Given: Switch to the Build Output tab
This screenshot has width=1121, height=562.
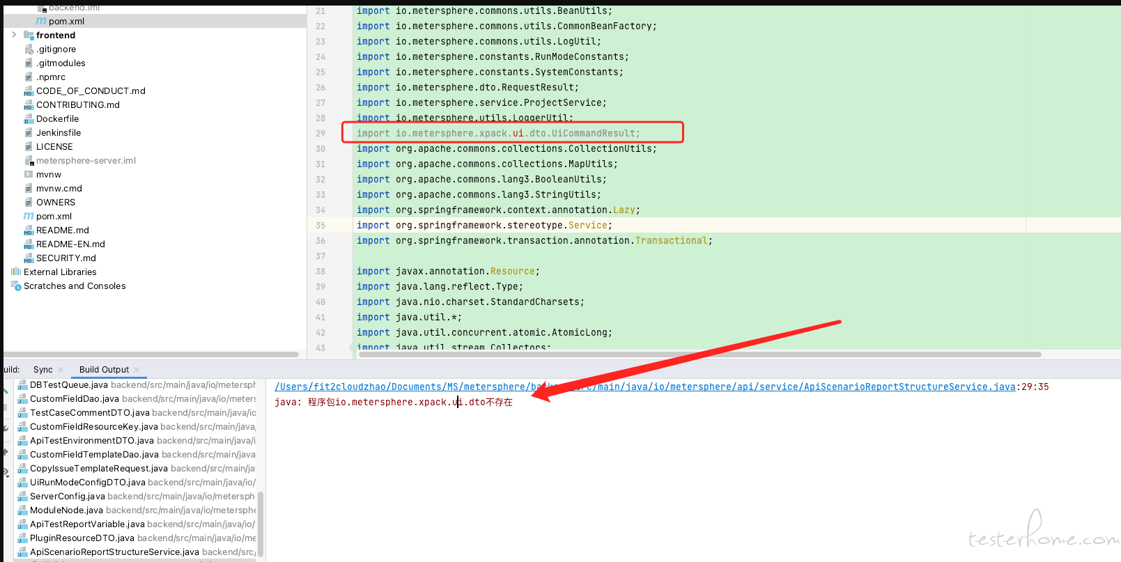Looking at the screenshot, I should coord(104,369).
